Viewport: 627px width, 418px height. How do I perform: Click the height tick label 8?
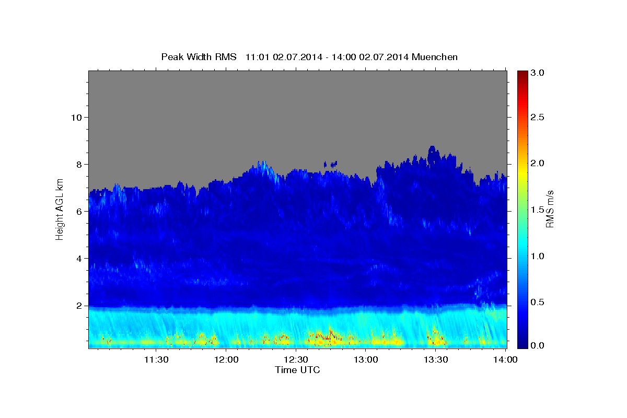[x=78, y=164]
